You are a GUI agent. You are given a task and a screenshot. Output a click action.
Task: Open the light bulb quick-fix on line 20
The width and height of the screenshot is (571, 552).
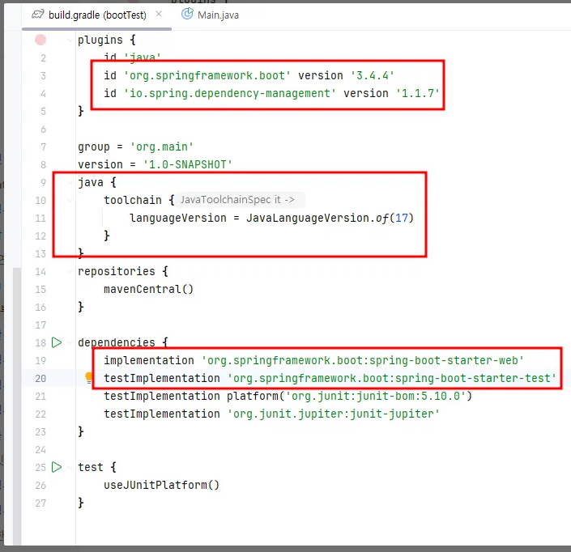pyautogui.click(x=89, y=377)
